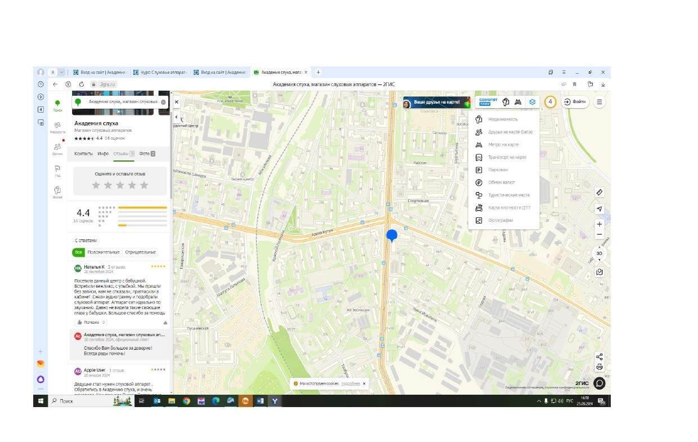The width and height of the screenshot is (698, 442).
Task: Zoom in the map with plus button
Action: point(599,224)
